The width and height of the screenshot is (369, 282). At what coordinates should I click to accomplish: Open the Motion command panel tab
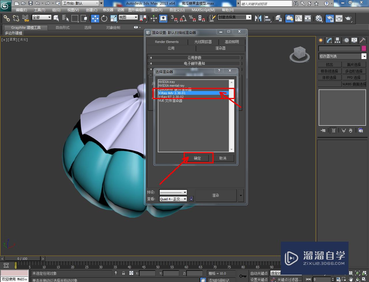pos(346,40)
